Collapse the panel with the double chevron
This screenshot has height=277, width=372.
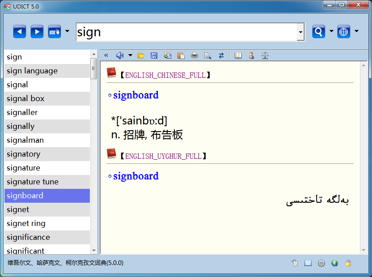point(106,55)
